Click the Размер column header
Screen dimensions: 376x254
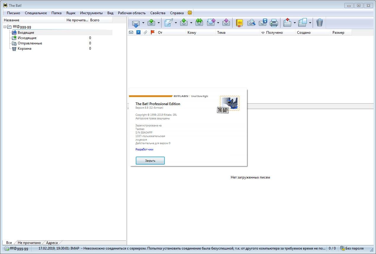[x=341, y=33]
